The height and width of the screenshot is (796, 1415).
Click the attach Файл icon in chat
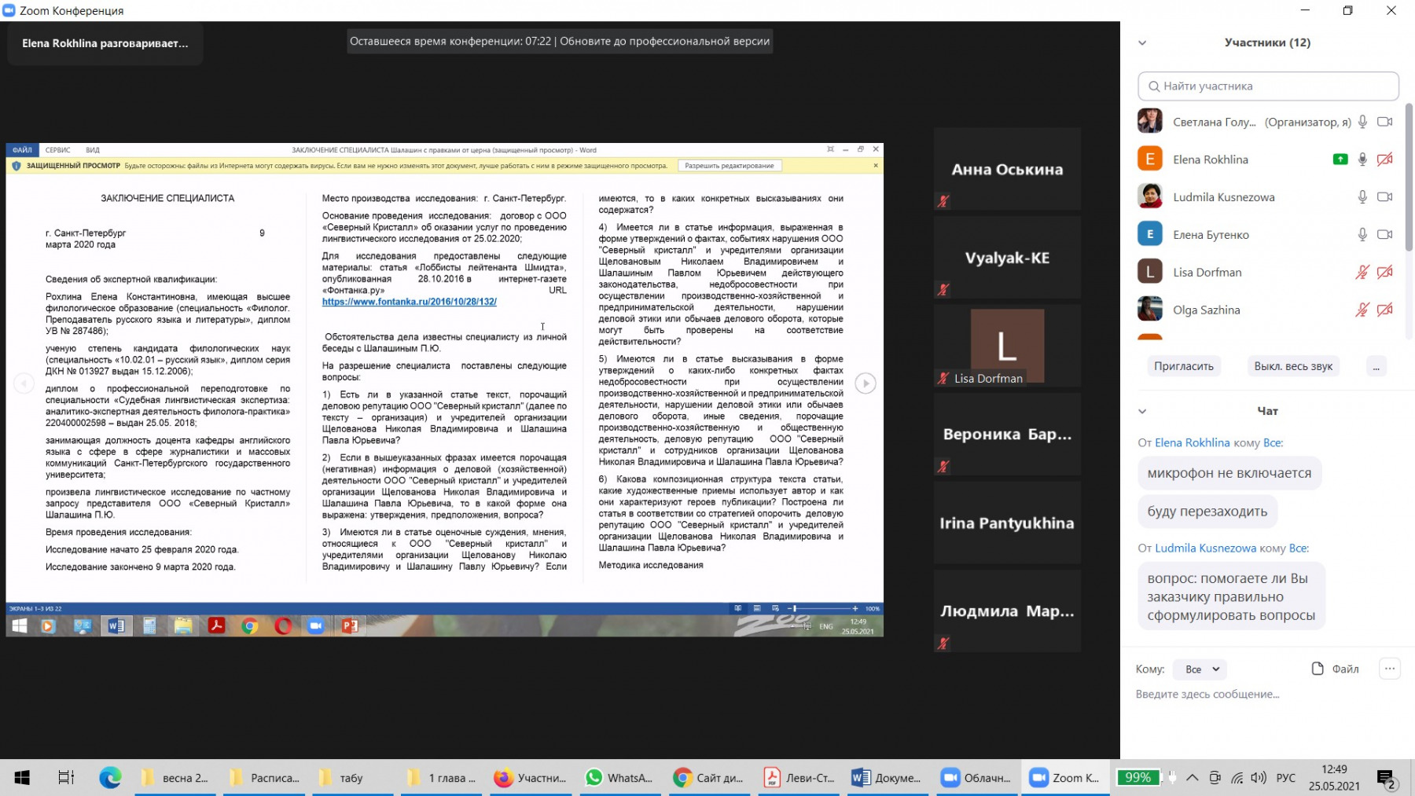[x=1318, y=669]
